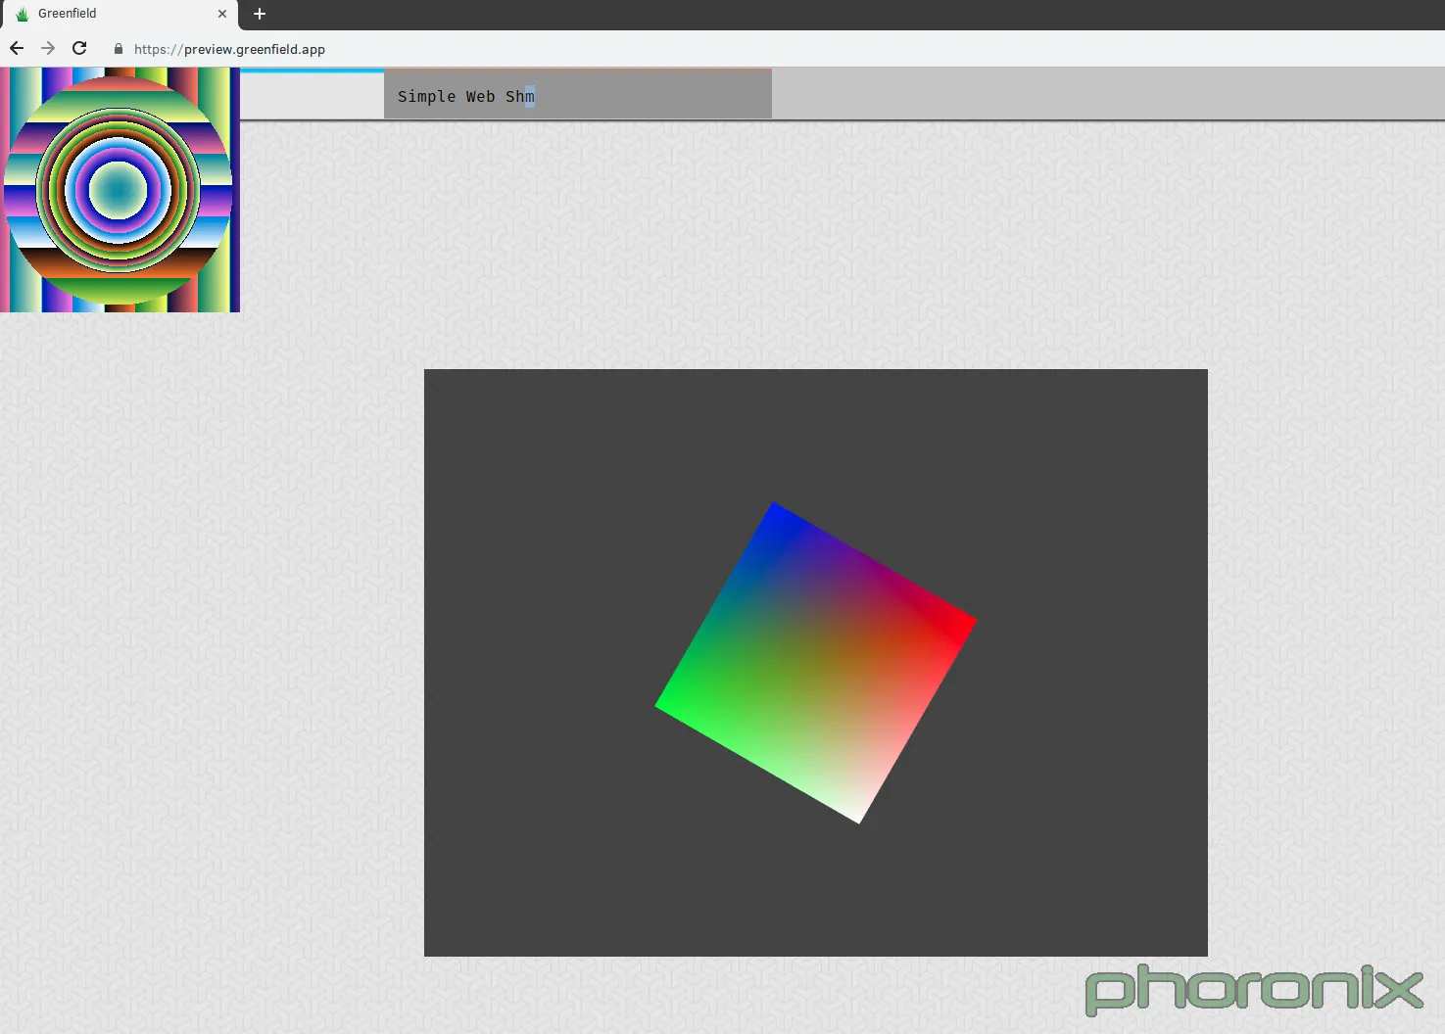The height and width of the screenshot is (1034, 1445).
Task: Click the Greenfield grass favicon
Action: pos(23,14)
